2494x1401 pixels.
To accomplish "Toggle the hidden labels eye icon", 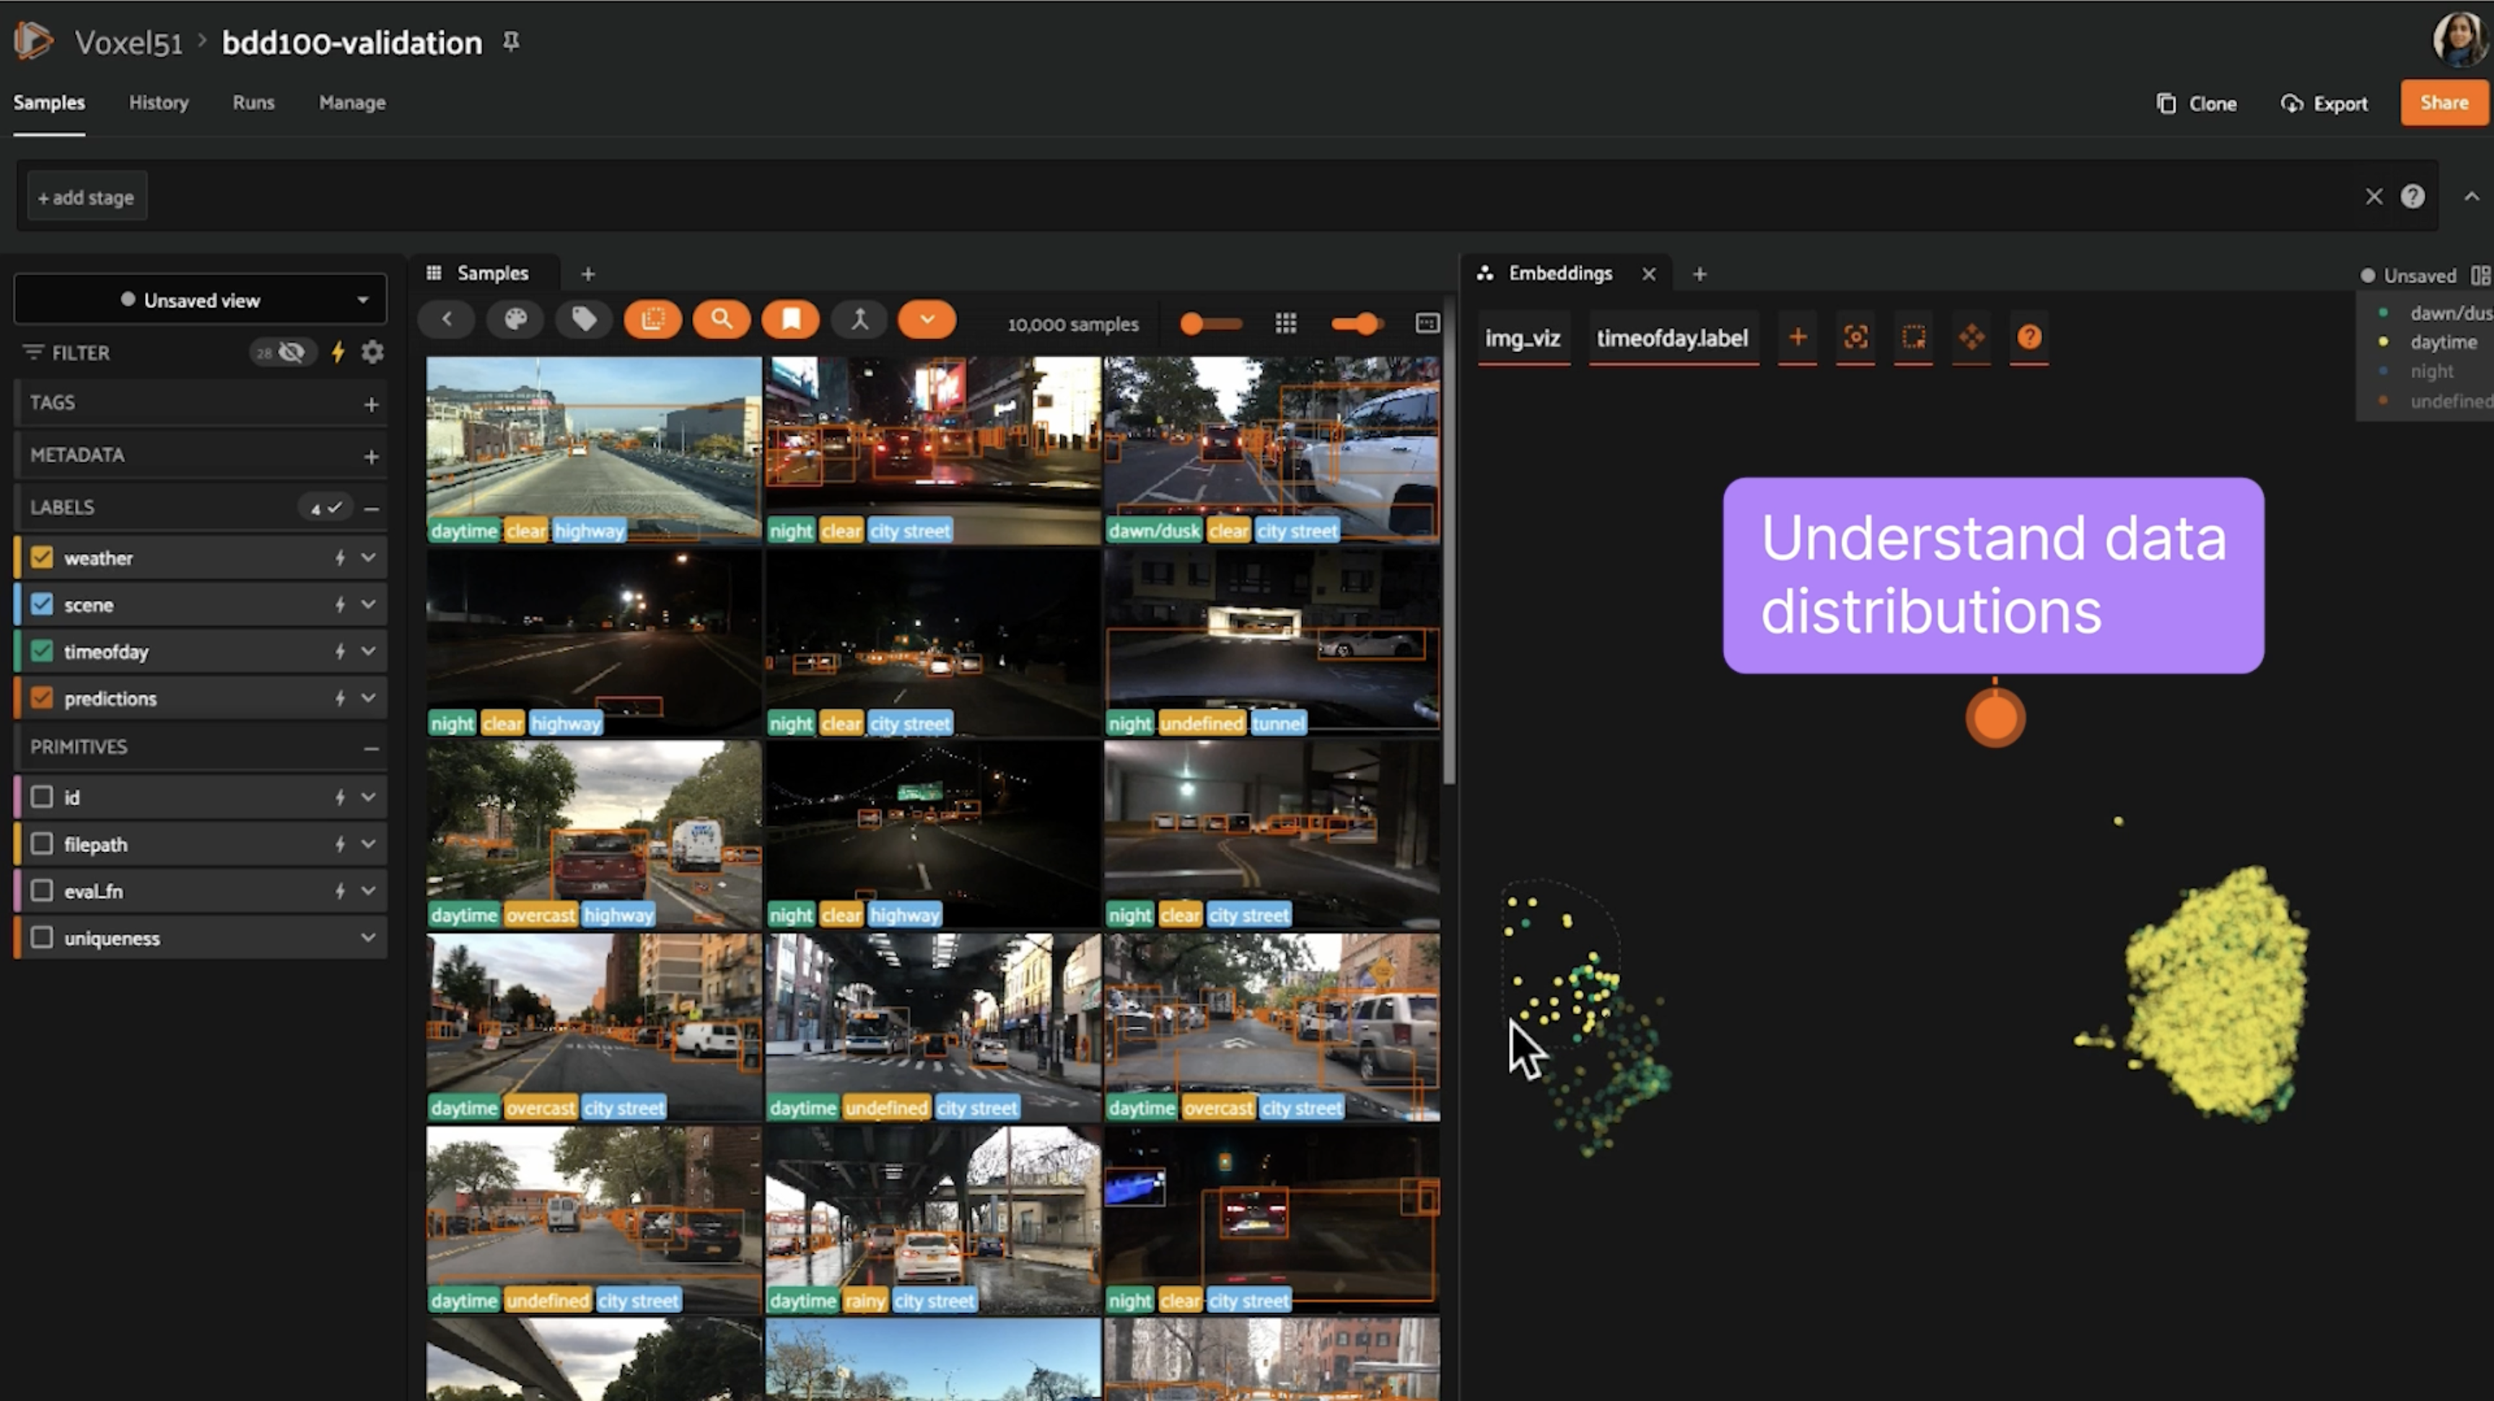I will click(290, 352).
